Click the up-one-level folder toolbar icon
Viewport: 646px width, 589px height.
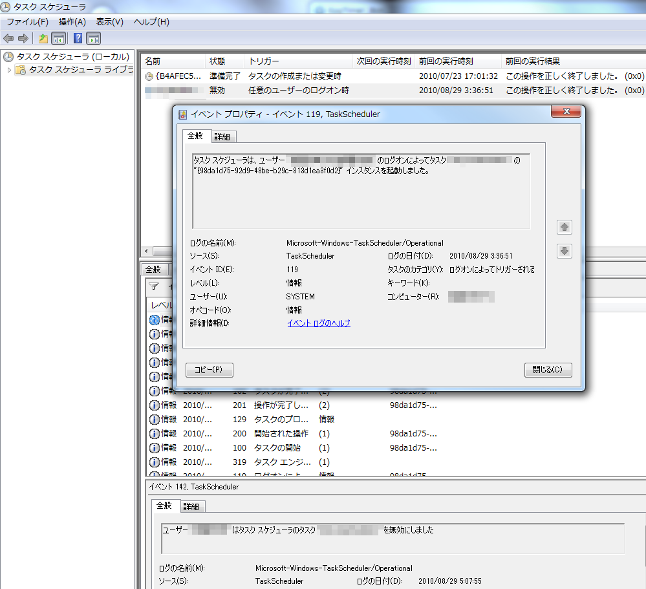click(43, 38)
